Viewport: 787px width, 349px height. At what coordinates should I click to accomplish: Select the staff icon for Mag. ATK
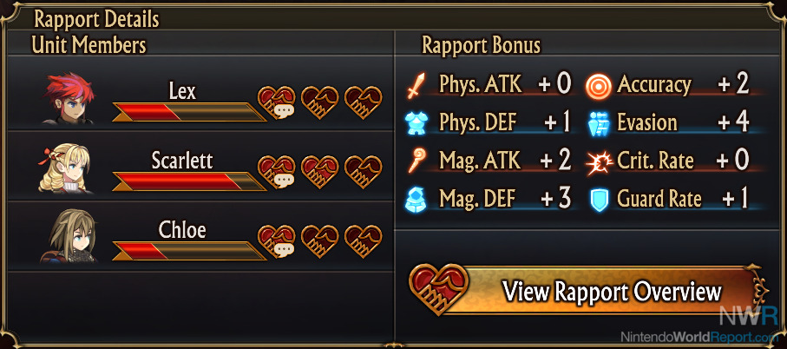pyautogui.click(x=416, y=161)
